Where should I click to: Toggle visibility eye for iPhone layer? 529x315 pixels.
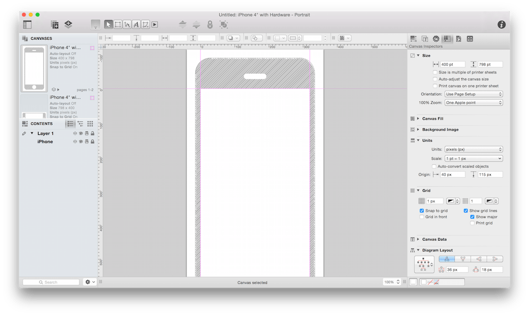81,142
